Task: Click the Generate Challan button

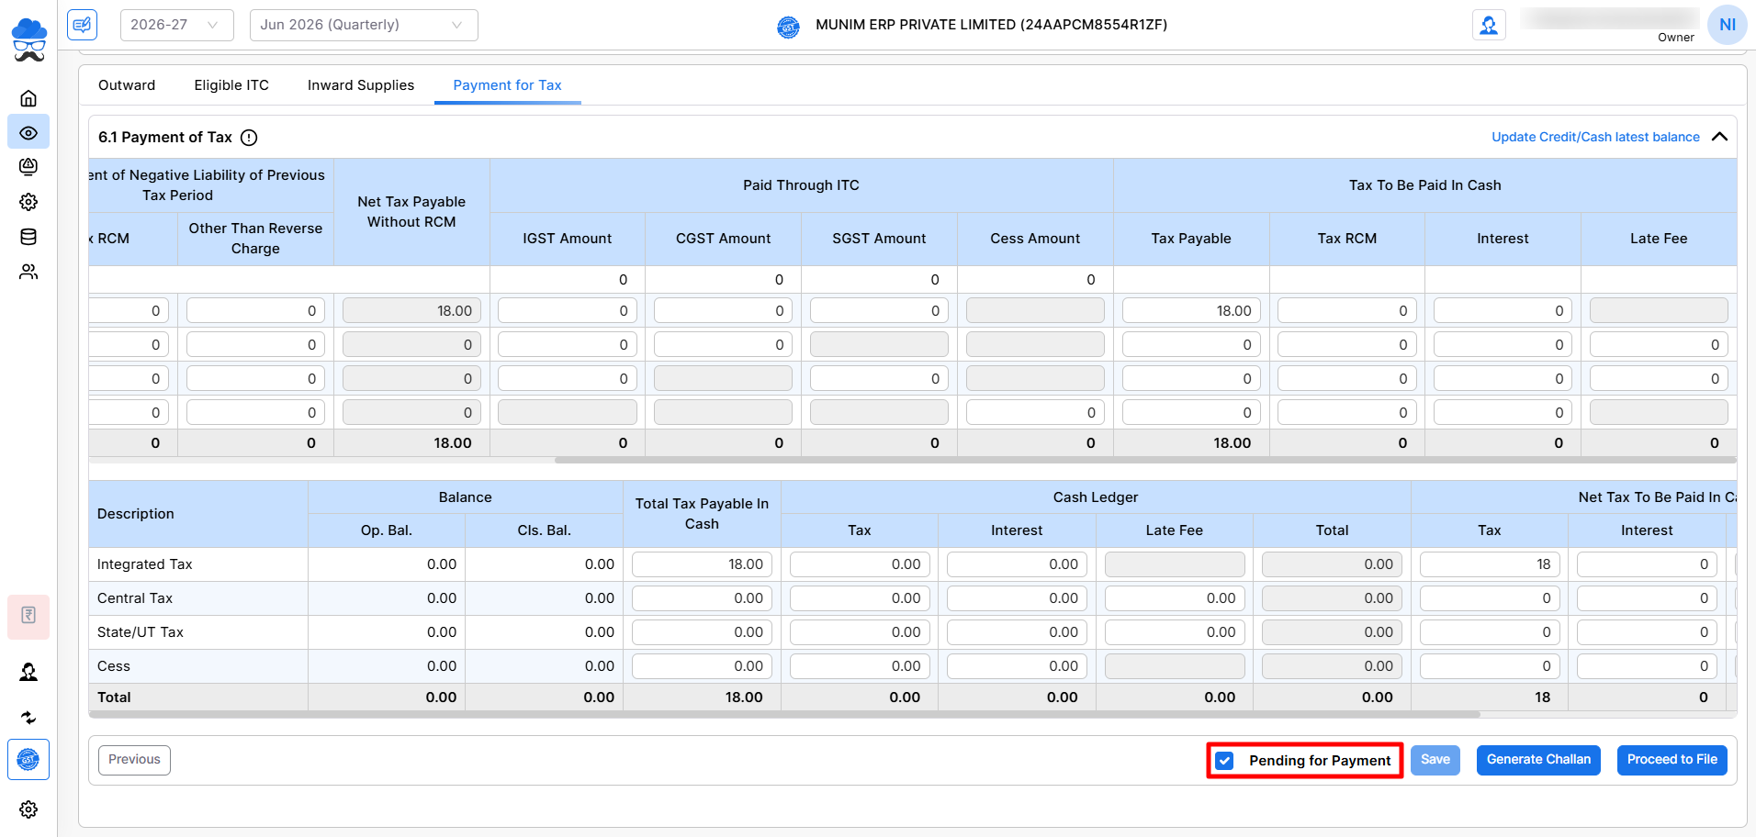Action: (x=1538, y=760)
